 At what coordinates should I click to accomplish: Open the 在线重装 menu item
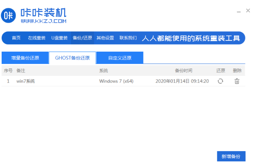point(37,38)
